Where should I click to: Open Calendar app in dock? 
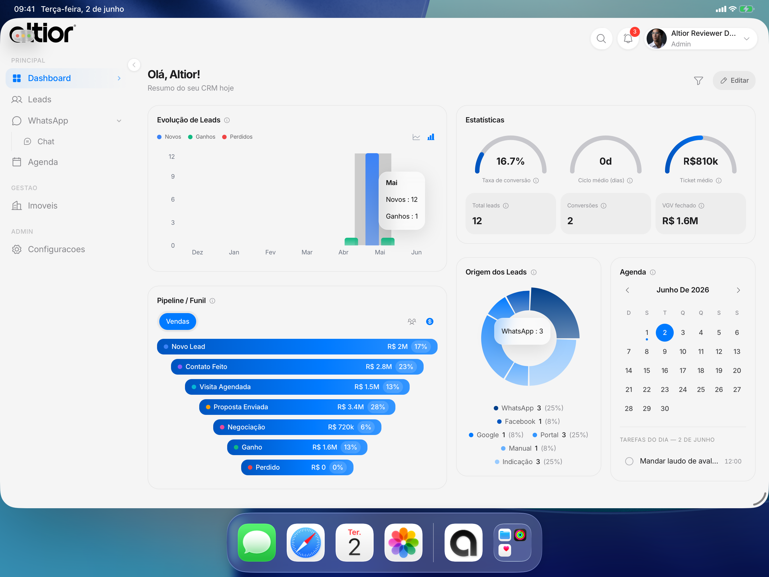point(354,542)
